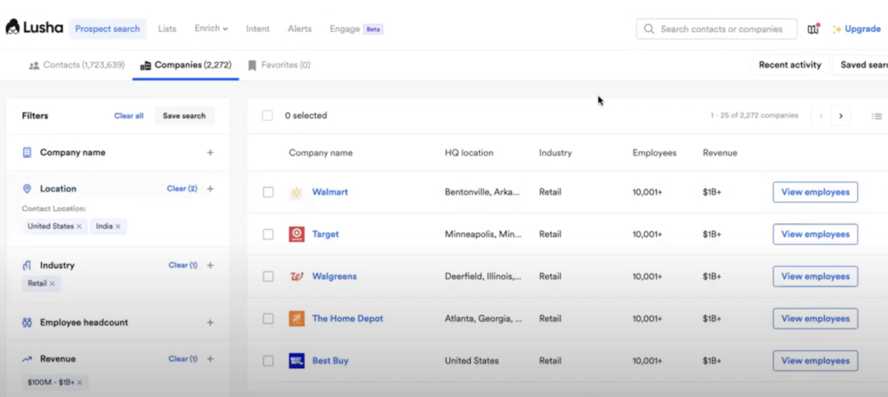Click the Save search button

(x=184, y=116)
